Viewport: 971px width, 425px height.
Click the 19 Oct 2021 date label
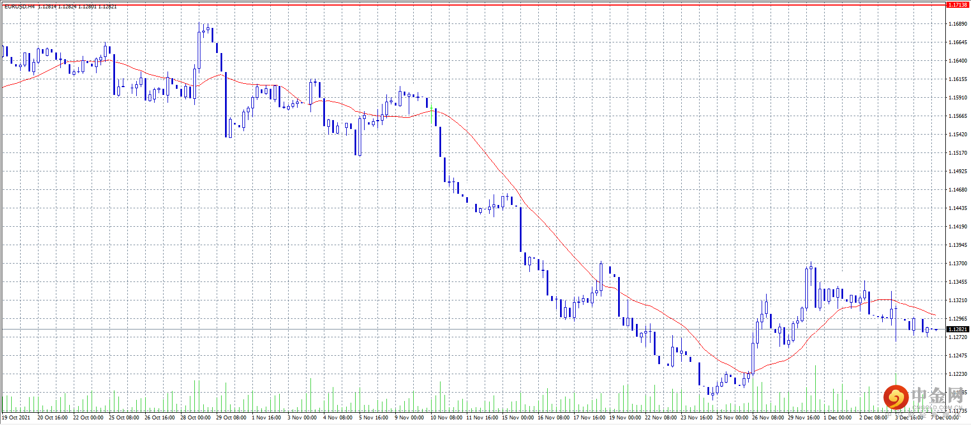16,418
